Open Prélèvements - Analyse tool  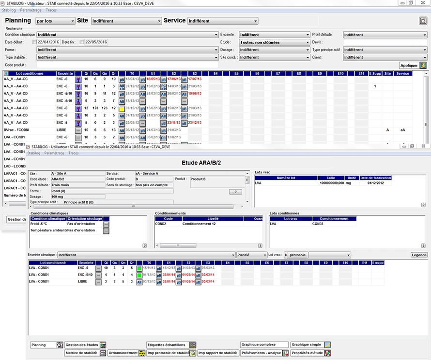tap(264, 353)
